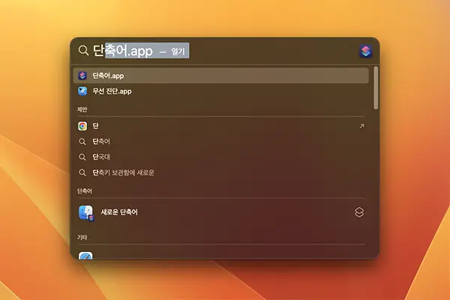
Task: Click search icon beside 단국대
Action: tap(82, 157)
